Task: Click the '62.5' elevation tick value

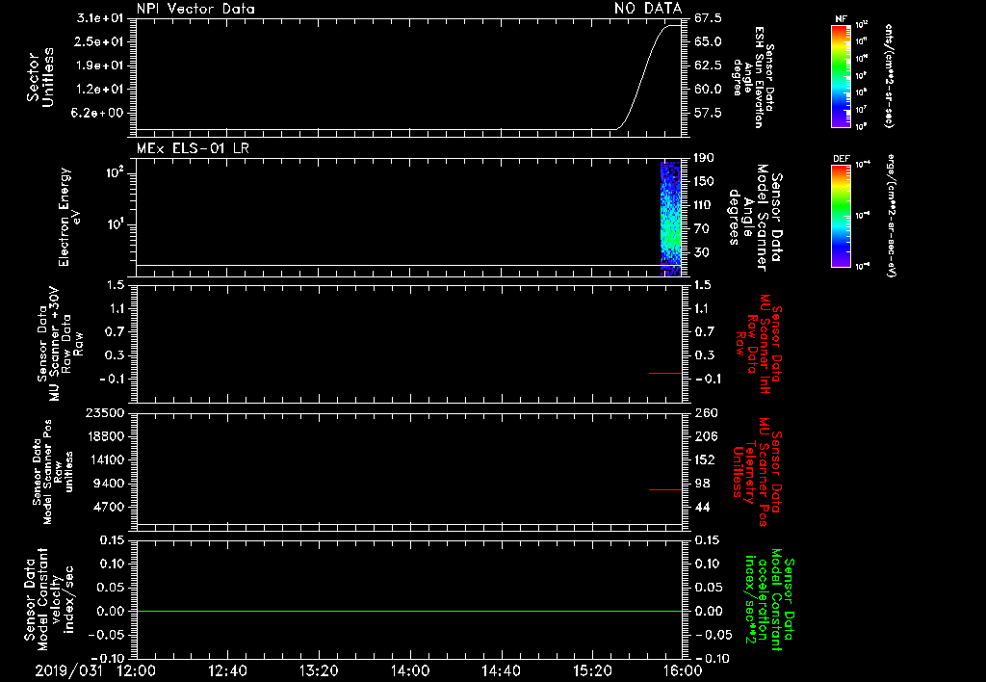Action: click(708, 66)
